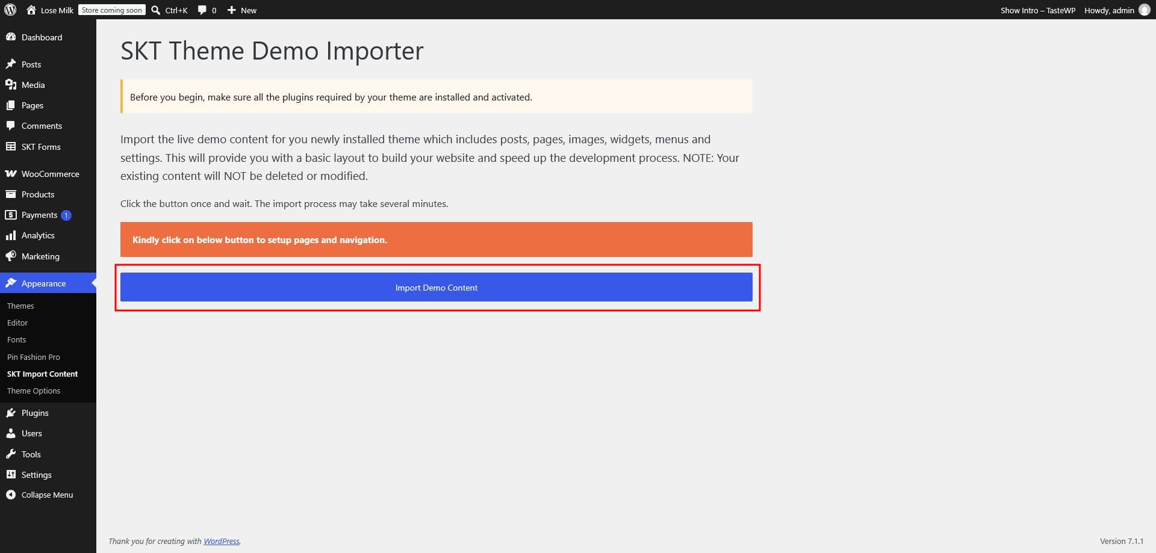Viewport: 1156px width, 553px height.
Task: Click the WooCommerce logo icon
Action: pos(11,173)
